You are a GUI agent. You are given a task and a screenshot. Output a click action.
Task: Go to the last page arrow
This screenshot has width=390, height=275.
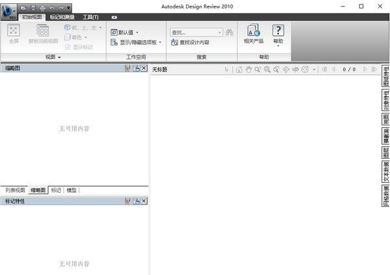pyautogui.click(x=374, y=69)
